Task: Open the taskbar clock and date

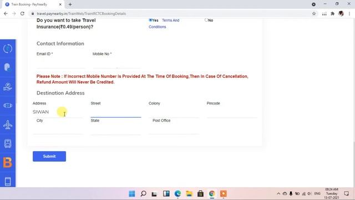Action: (x=332, y=194)
